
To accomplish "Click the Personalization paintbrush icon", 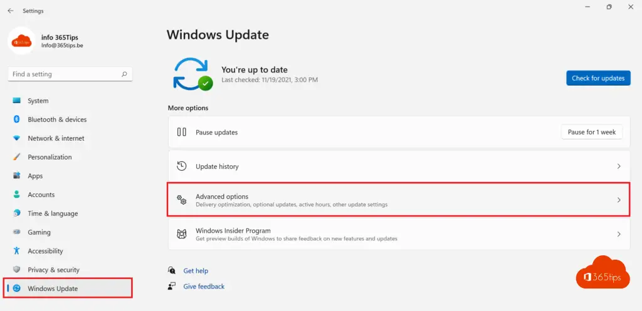I will tap(16, 157).
